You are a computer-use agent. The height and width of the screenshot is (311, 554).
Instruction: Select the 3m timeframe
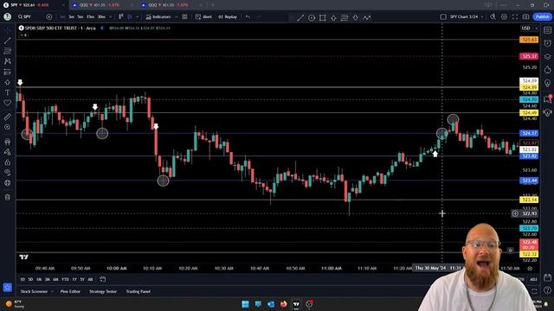(71, 16)
